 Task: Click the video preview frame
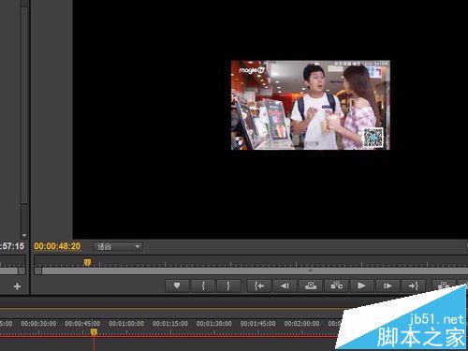(311, 105)
